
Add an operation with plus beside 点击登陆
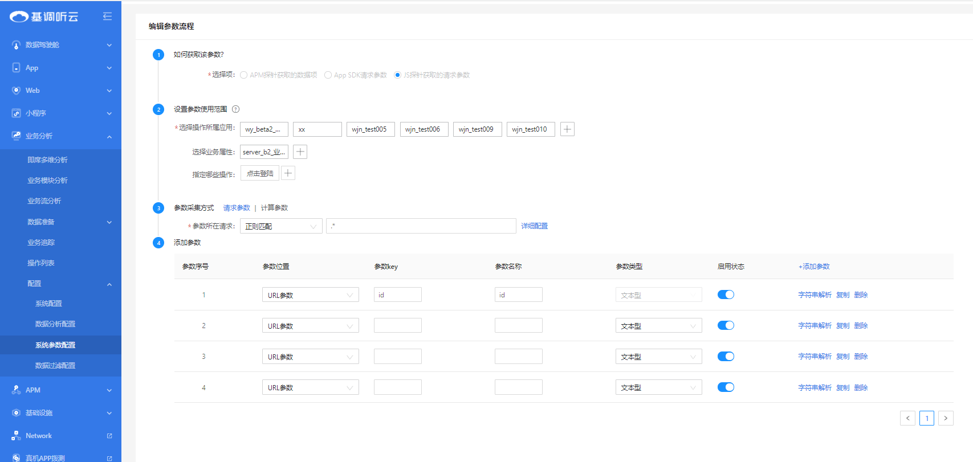pyautogui.click(x=288, y=173)
